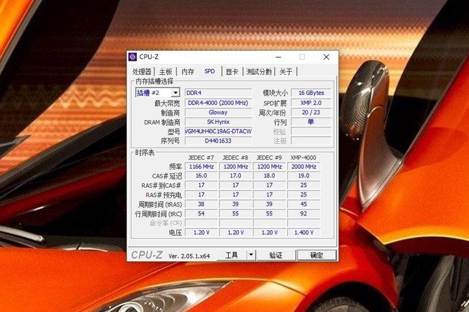Viewport: 469px width, 312px height.
Task: Click the CPU-Z app icon in title bar
Action: click(x=132, y=57)
